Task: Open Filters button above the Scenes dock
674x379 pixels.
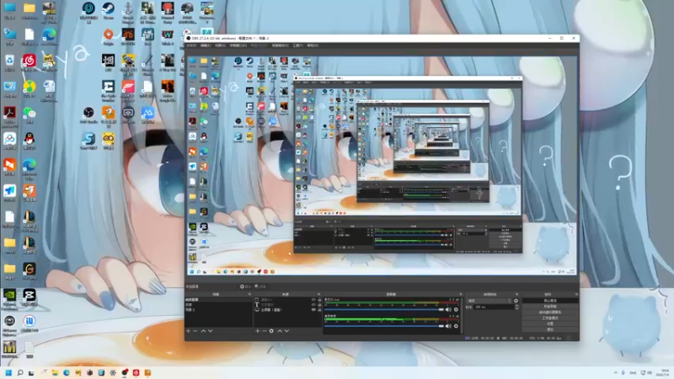Action: (x=260, y=286)
